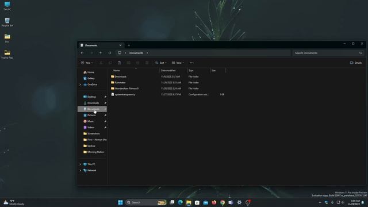This screenshot has width=368, height=207.
Task: Select the Doc folder on desktop
Action: point(7,39)
